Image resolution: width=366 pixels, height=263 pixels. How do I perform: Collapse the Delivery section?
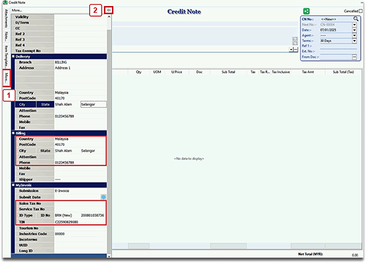pos(13,56)
